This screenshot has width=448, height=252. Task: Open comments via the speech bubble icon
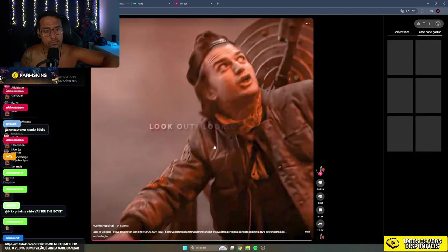[320, 196]
